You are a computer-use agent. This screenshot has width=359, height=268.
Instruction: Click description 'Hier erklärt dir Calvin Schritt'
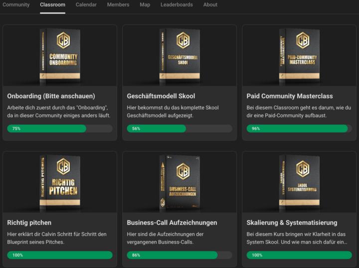point(57,238)
